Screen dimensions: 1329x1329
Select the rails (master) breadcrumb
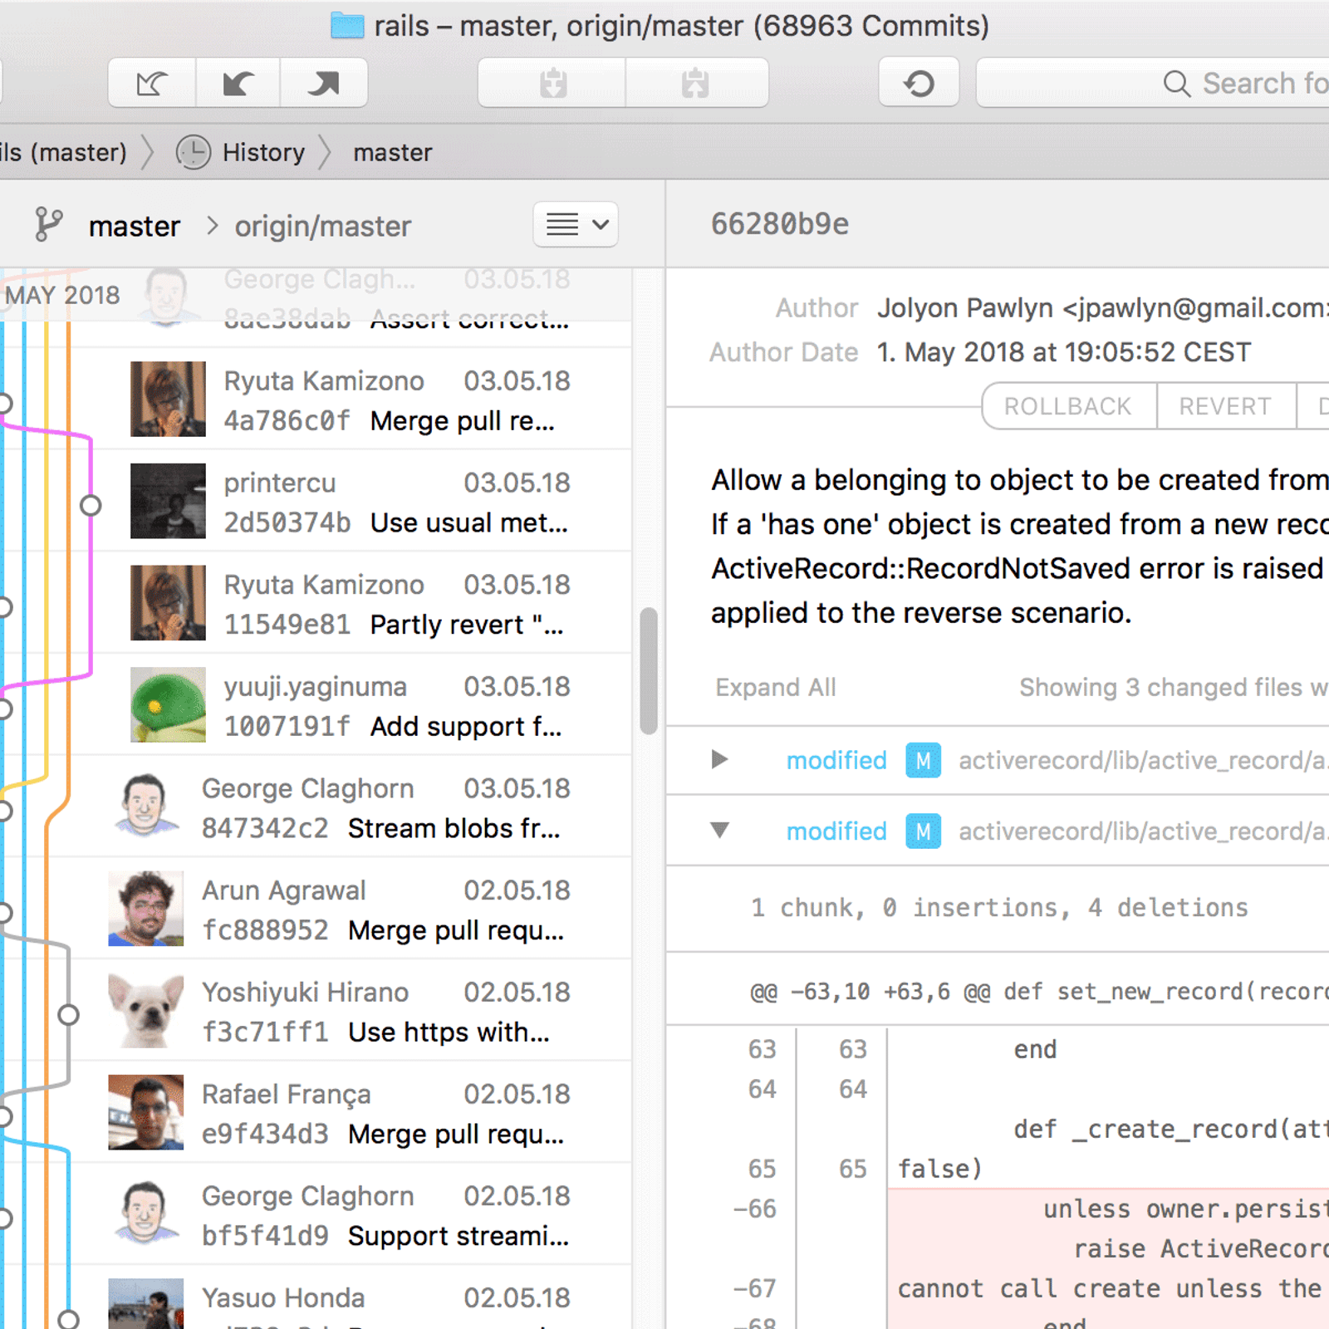(63, 153)
